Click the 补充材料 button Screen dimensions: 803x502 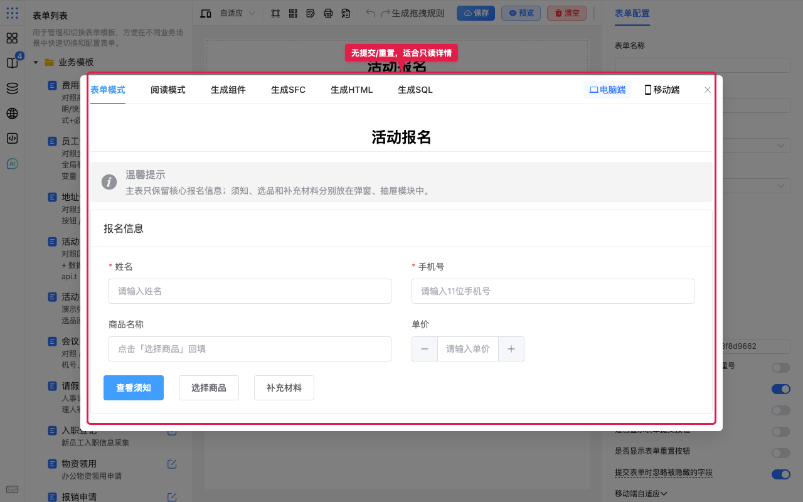tap(284, 388)
